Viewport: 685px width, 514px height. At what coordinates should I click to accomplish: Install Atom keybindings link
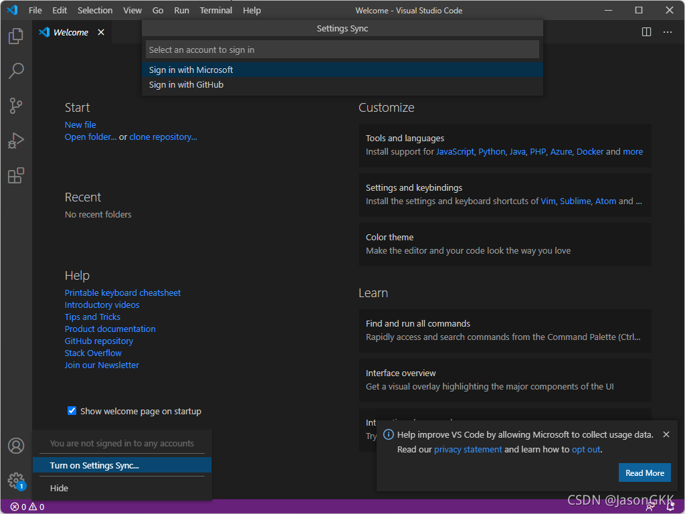605,201
